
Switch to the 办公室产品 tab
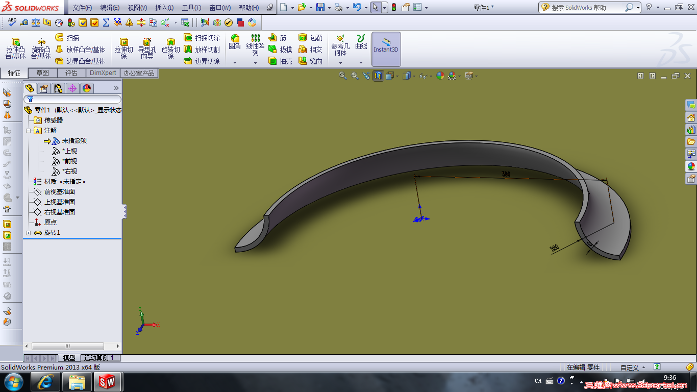click(139, 73)
